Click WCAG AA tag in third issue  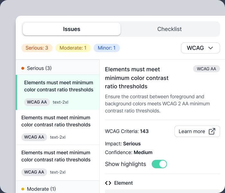click(x=34, y=172)
